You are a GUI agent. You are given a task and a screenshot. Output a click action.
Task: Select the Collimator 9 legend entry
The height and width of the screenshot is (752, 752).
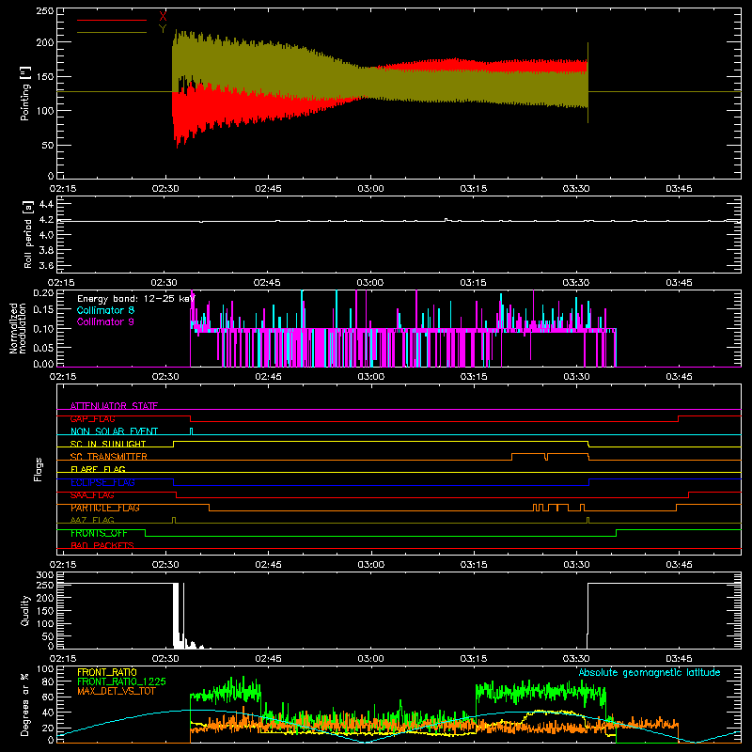pos(105,321)
